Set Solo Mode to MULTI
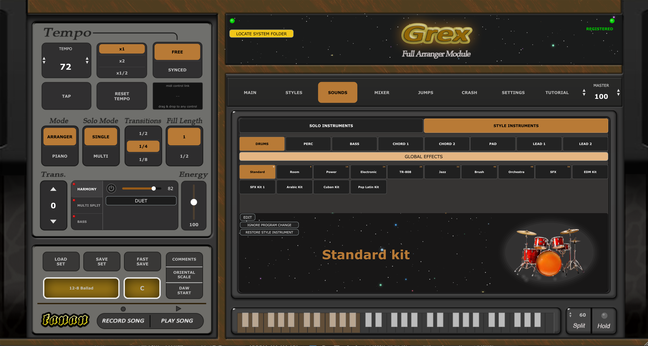The width and height of the screenshot is (648, 346). (101, 156)
